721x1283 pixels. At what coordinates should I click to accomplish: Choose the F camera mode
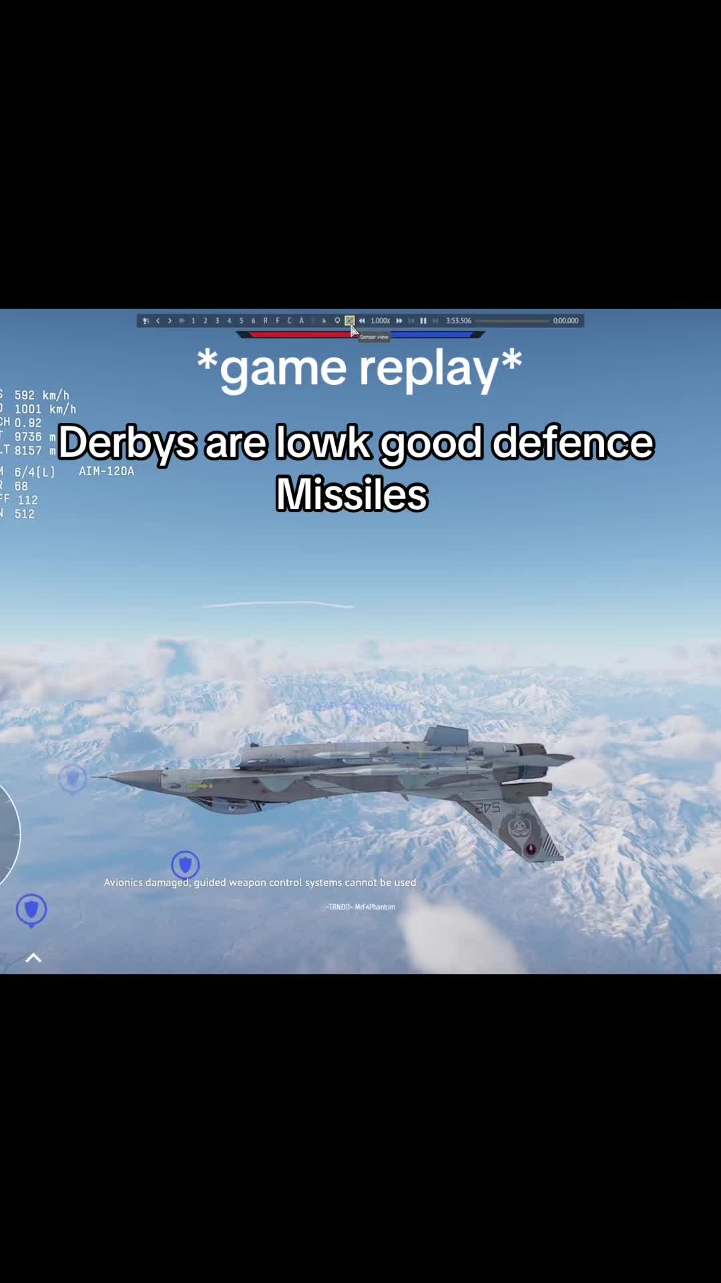(x=278, y=321)
